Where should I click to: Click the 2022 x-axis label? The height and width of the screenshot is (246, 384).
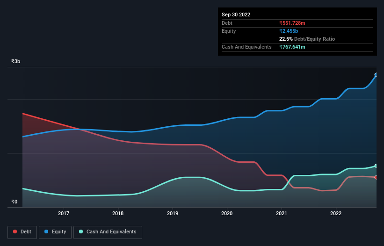click(x=336, y=213)
